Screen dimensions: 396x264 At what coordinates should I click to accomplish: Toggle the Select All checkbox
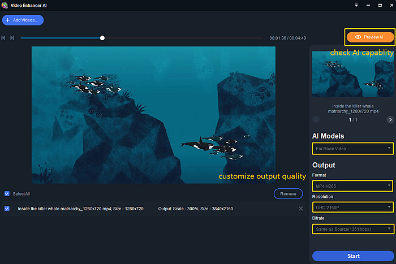[x=7, y=193]
